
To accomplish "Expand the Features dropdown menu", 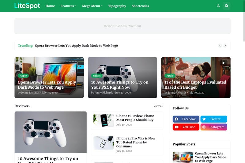I will coord(68,6).
